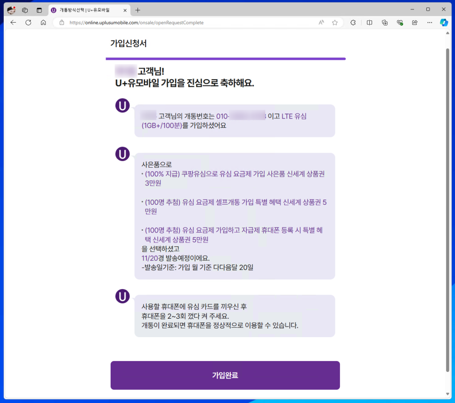Close the U+유모바일 tab
This screenshot has height=403, width=455.
(x=125, y=10)
